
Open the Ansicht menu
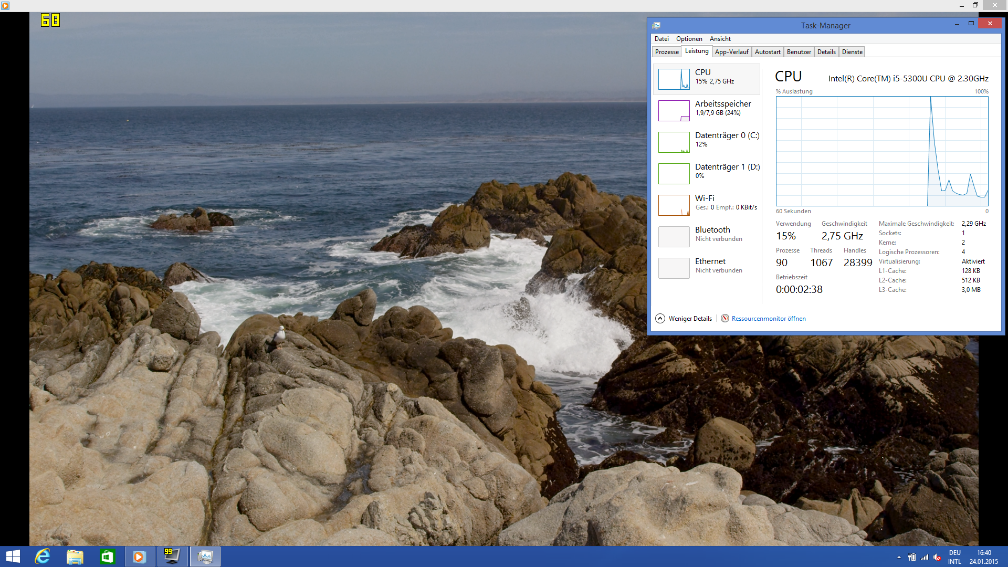[720, 39]
